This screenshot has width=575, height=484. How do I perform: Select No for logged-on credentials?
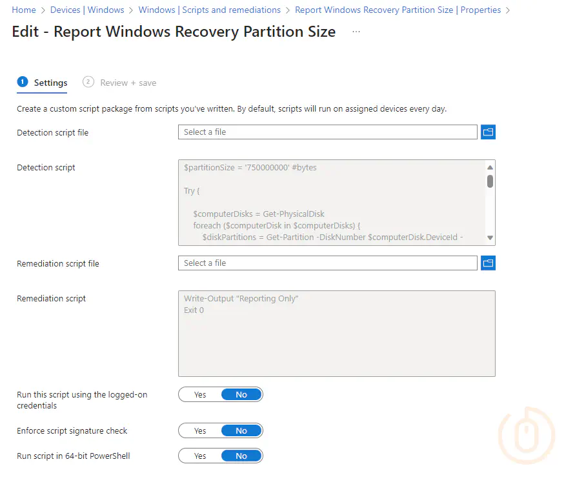[x=241, y=394]
